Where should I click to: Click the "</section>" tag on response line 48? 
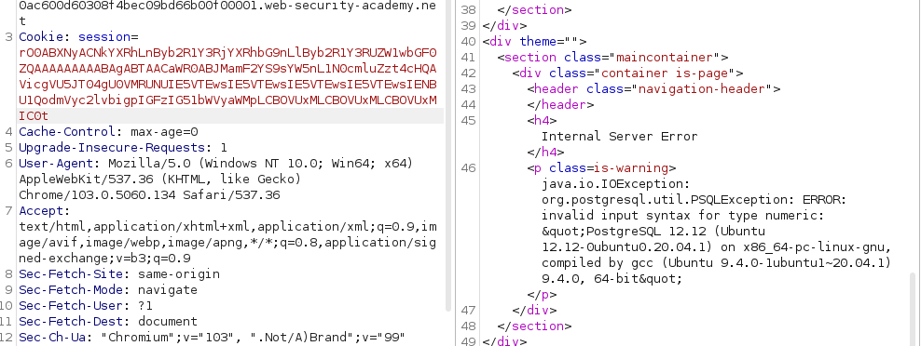click(534, 326)
